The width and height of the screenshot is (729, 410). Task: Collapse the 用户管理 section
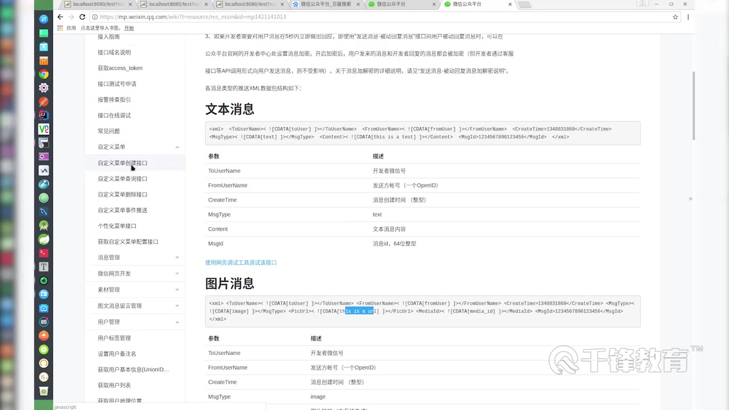177,322
